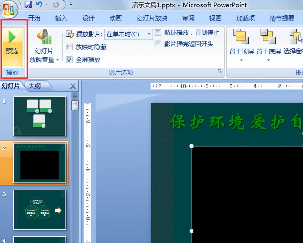Click the video's top-left round resize handle

(x=191, y=146)
